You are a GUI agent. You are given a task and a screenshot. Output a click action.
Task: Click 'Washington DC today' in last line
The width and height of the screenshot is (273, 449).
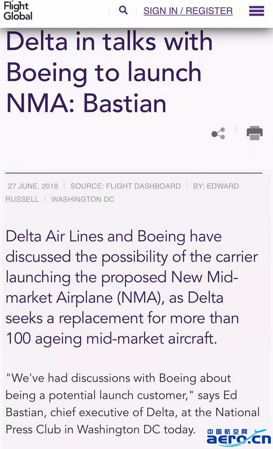coord(136,429)
